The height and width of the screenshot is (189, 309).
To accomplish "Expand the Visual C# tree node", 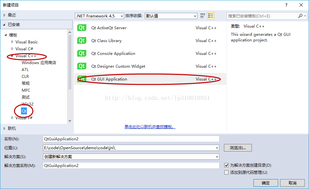I will click(12, 49).
